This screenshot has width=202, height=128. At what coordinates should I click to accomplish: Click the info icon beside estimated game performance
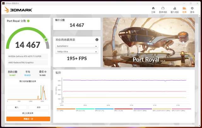[97, 40]
